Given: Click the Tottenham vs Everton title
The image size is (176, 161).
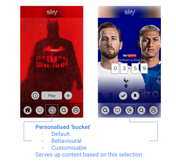Looking at the screenshot, I should coord(129,60).
